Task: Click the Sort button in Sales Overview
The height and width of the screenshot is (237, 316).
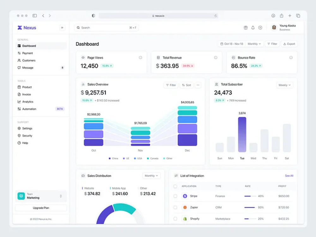Action: pyautogui.click(x=186, y=85)
